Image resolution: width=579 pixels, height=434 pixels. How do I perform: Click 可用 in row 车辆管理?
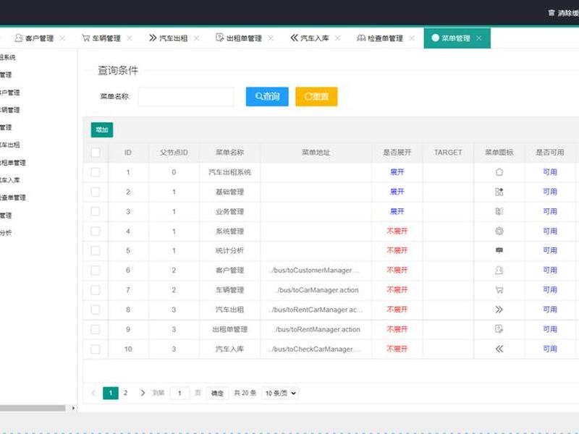pos(550,290)
